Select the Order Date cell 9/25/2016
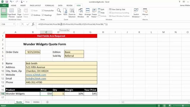Viewport: 190px width, 107px height. tap(33, 52)
